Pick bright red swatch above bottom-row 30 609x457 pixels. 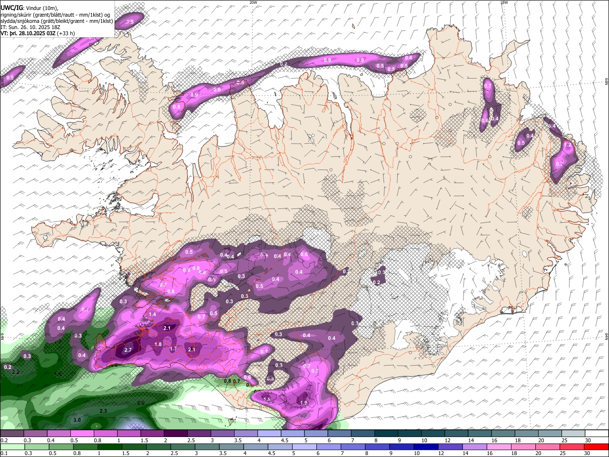click(596, 447)
